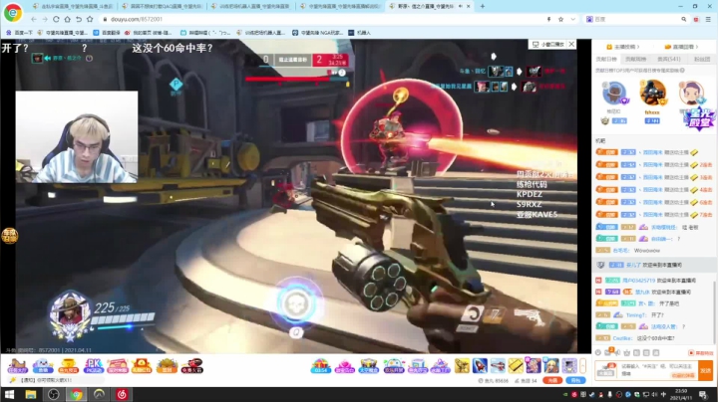Screen dimensions: 718x402
Task: Expand the 直播回看 link
Action: point(681,47)
